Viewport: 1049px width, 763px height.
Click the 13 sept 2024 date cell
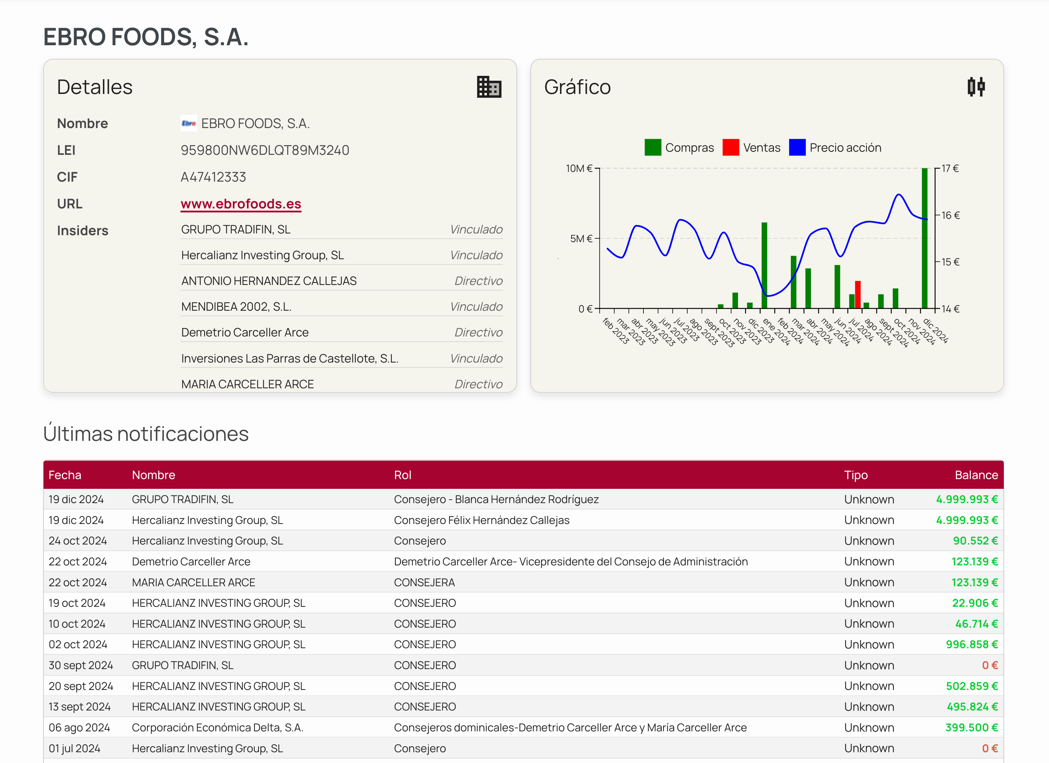(80, 707)
